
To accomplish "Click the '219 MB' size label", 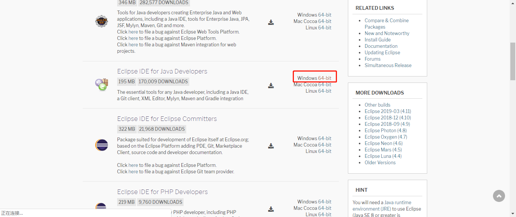I will pos(127,202).
